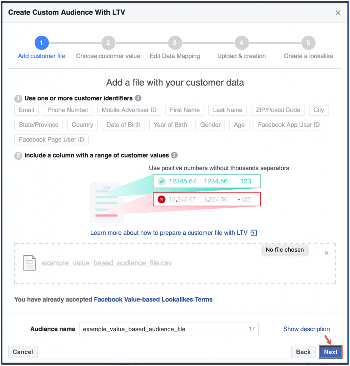
Task: Select the Facebook Page User ID tag
Action: (x=51, y=140)
